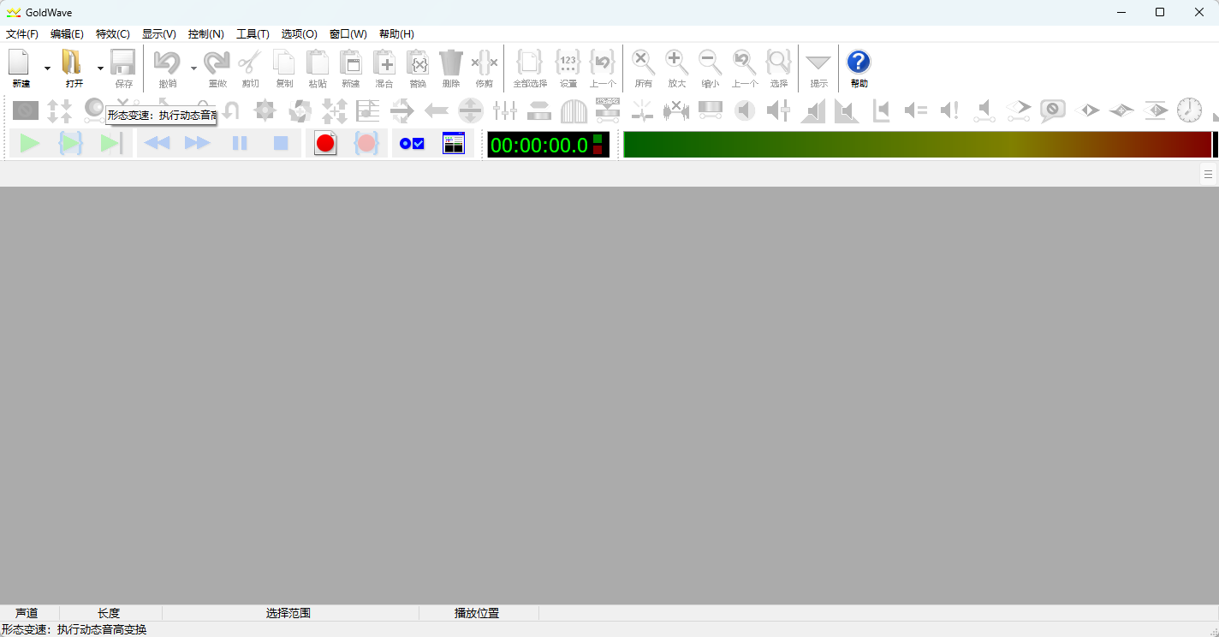
Task: Open the 工具(T) menu
Action: click(253, 34)
